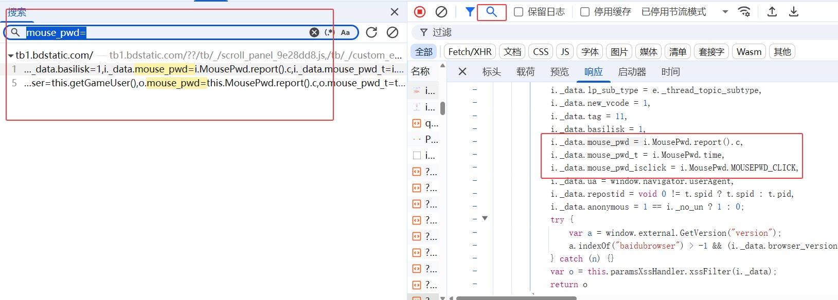Toggle the network filter funnel icon

click(470, 12)
